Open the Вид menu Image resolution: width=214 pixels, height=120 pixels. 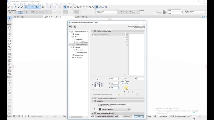pyautogui.click(x=21, y=4)
